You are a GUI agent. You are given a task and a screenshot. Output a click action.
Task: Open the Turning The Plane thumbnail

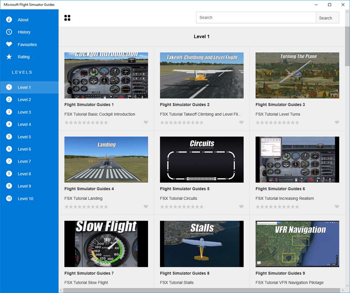click(297, 76)
